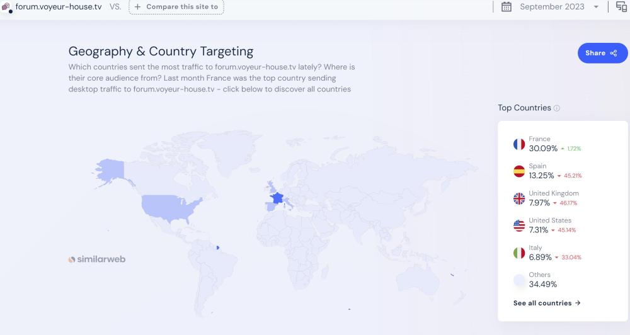Screen dimensions: 630x335
Task: Click the dropdown arrow beside September 2023
Action: click(x=596, y=7)
